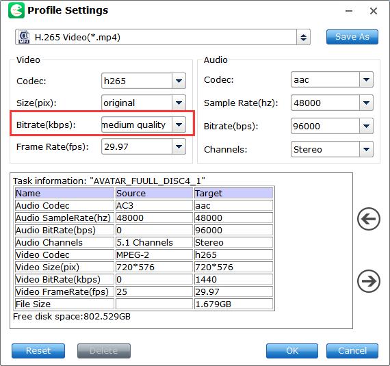The height and width of the screenshot is (366, 390).
Task: Open the Channels Stereo dropdown
Action: pyautogui.click(x=366, y=149)
